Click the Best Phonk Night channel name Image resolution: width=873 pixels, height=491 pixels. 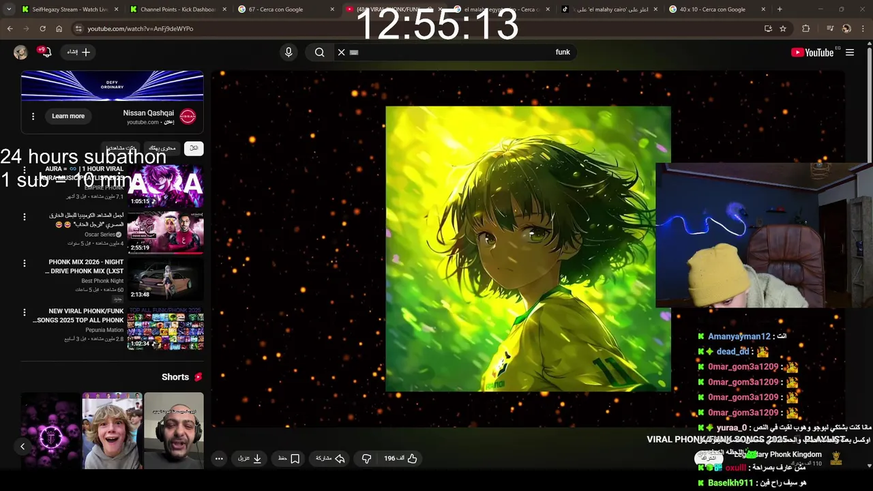point(102,281)
